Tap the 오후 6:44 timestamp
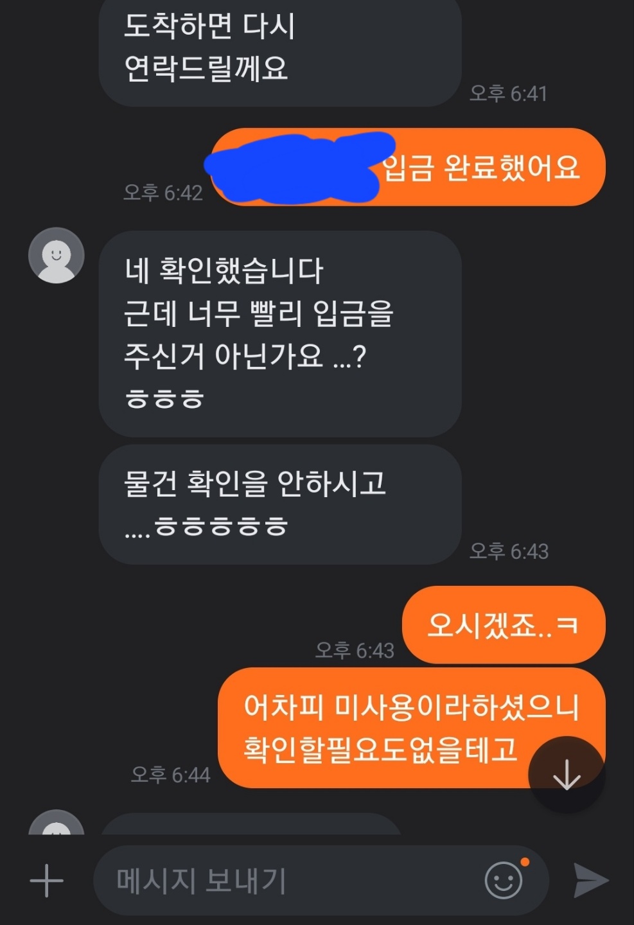Screen dimensions: 634x925 [x=170, y=775]
